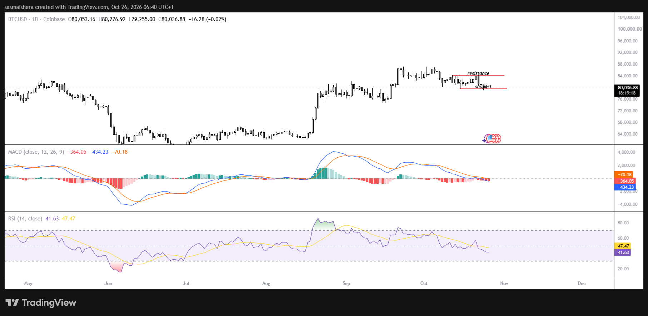Click the blue −434.23 tag on the MACD scale

point(625,187)
